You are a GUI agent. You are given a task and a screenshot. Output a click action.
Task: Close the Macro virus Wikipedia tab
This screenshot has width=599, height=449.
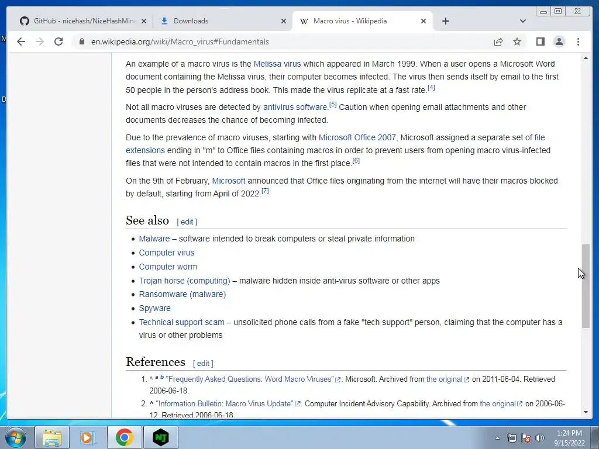point(424,22)
